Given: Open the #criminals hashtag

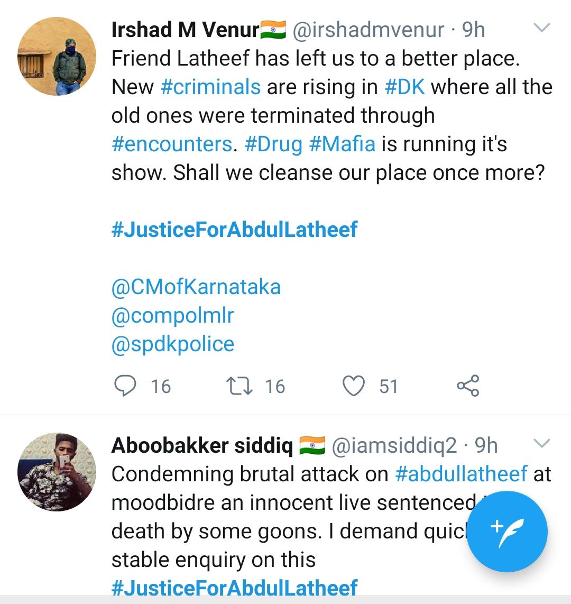Looking at the screenshot, I should tap(210, 87).
